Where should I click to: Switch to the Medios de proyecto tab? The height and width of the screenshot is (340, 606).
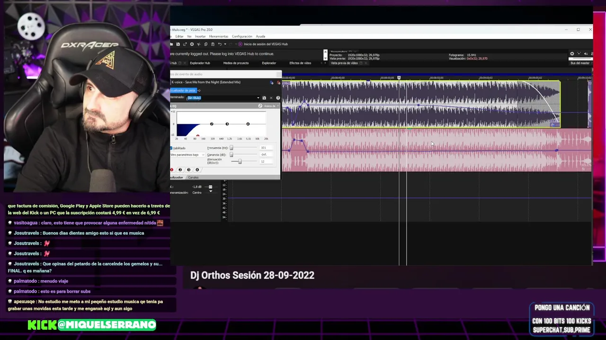click(236, 63)
